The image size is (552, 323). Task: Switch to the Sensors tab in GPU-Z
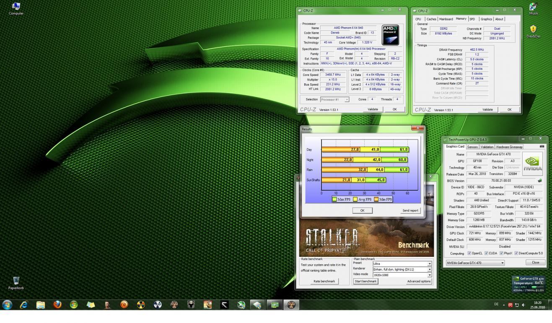click(472, 147)
